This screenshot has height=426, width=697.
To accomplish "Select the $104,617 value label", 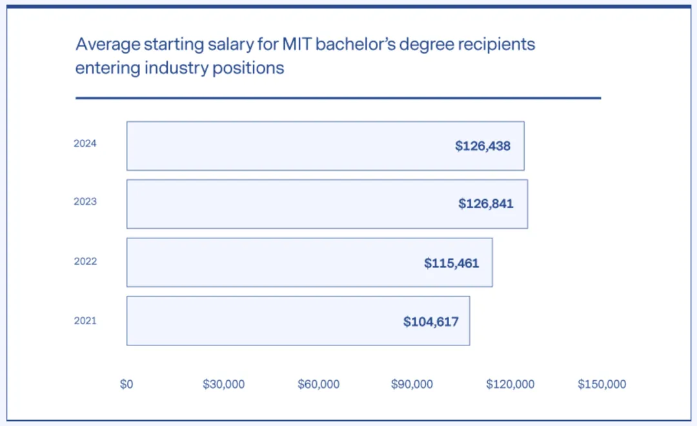I will [x=431, y=322].
